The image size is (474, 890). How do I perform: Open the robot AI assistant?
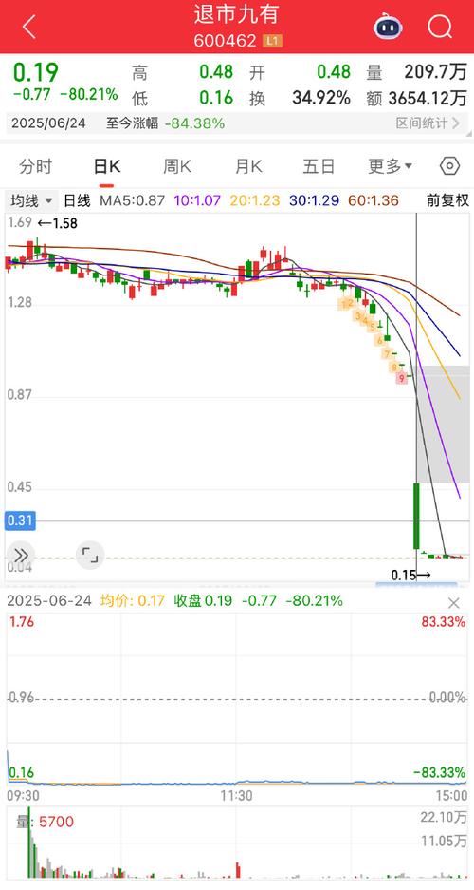tap(388, 26)
